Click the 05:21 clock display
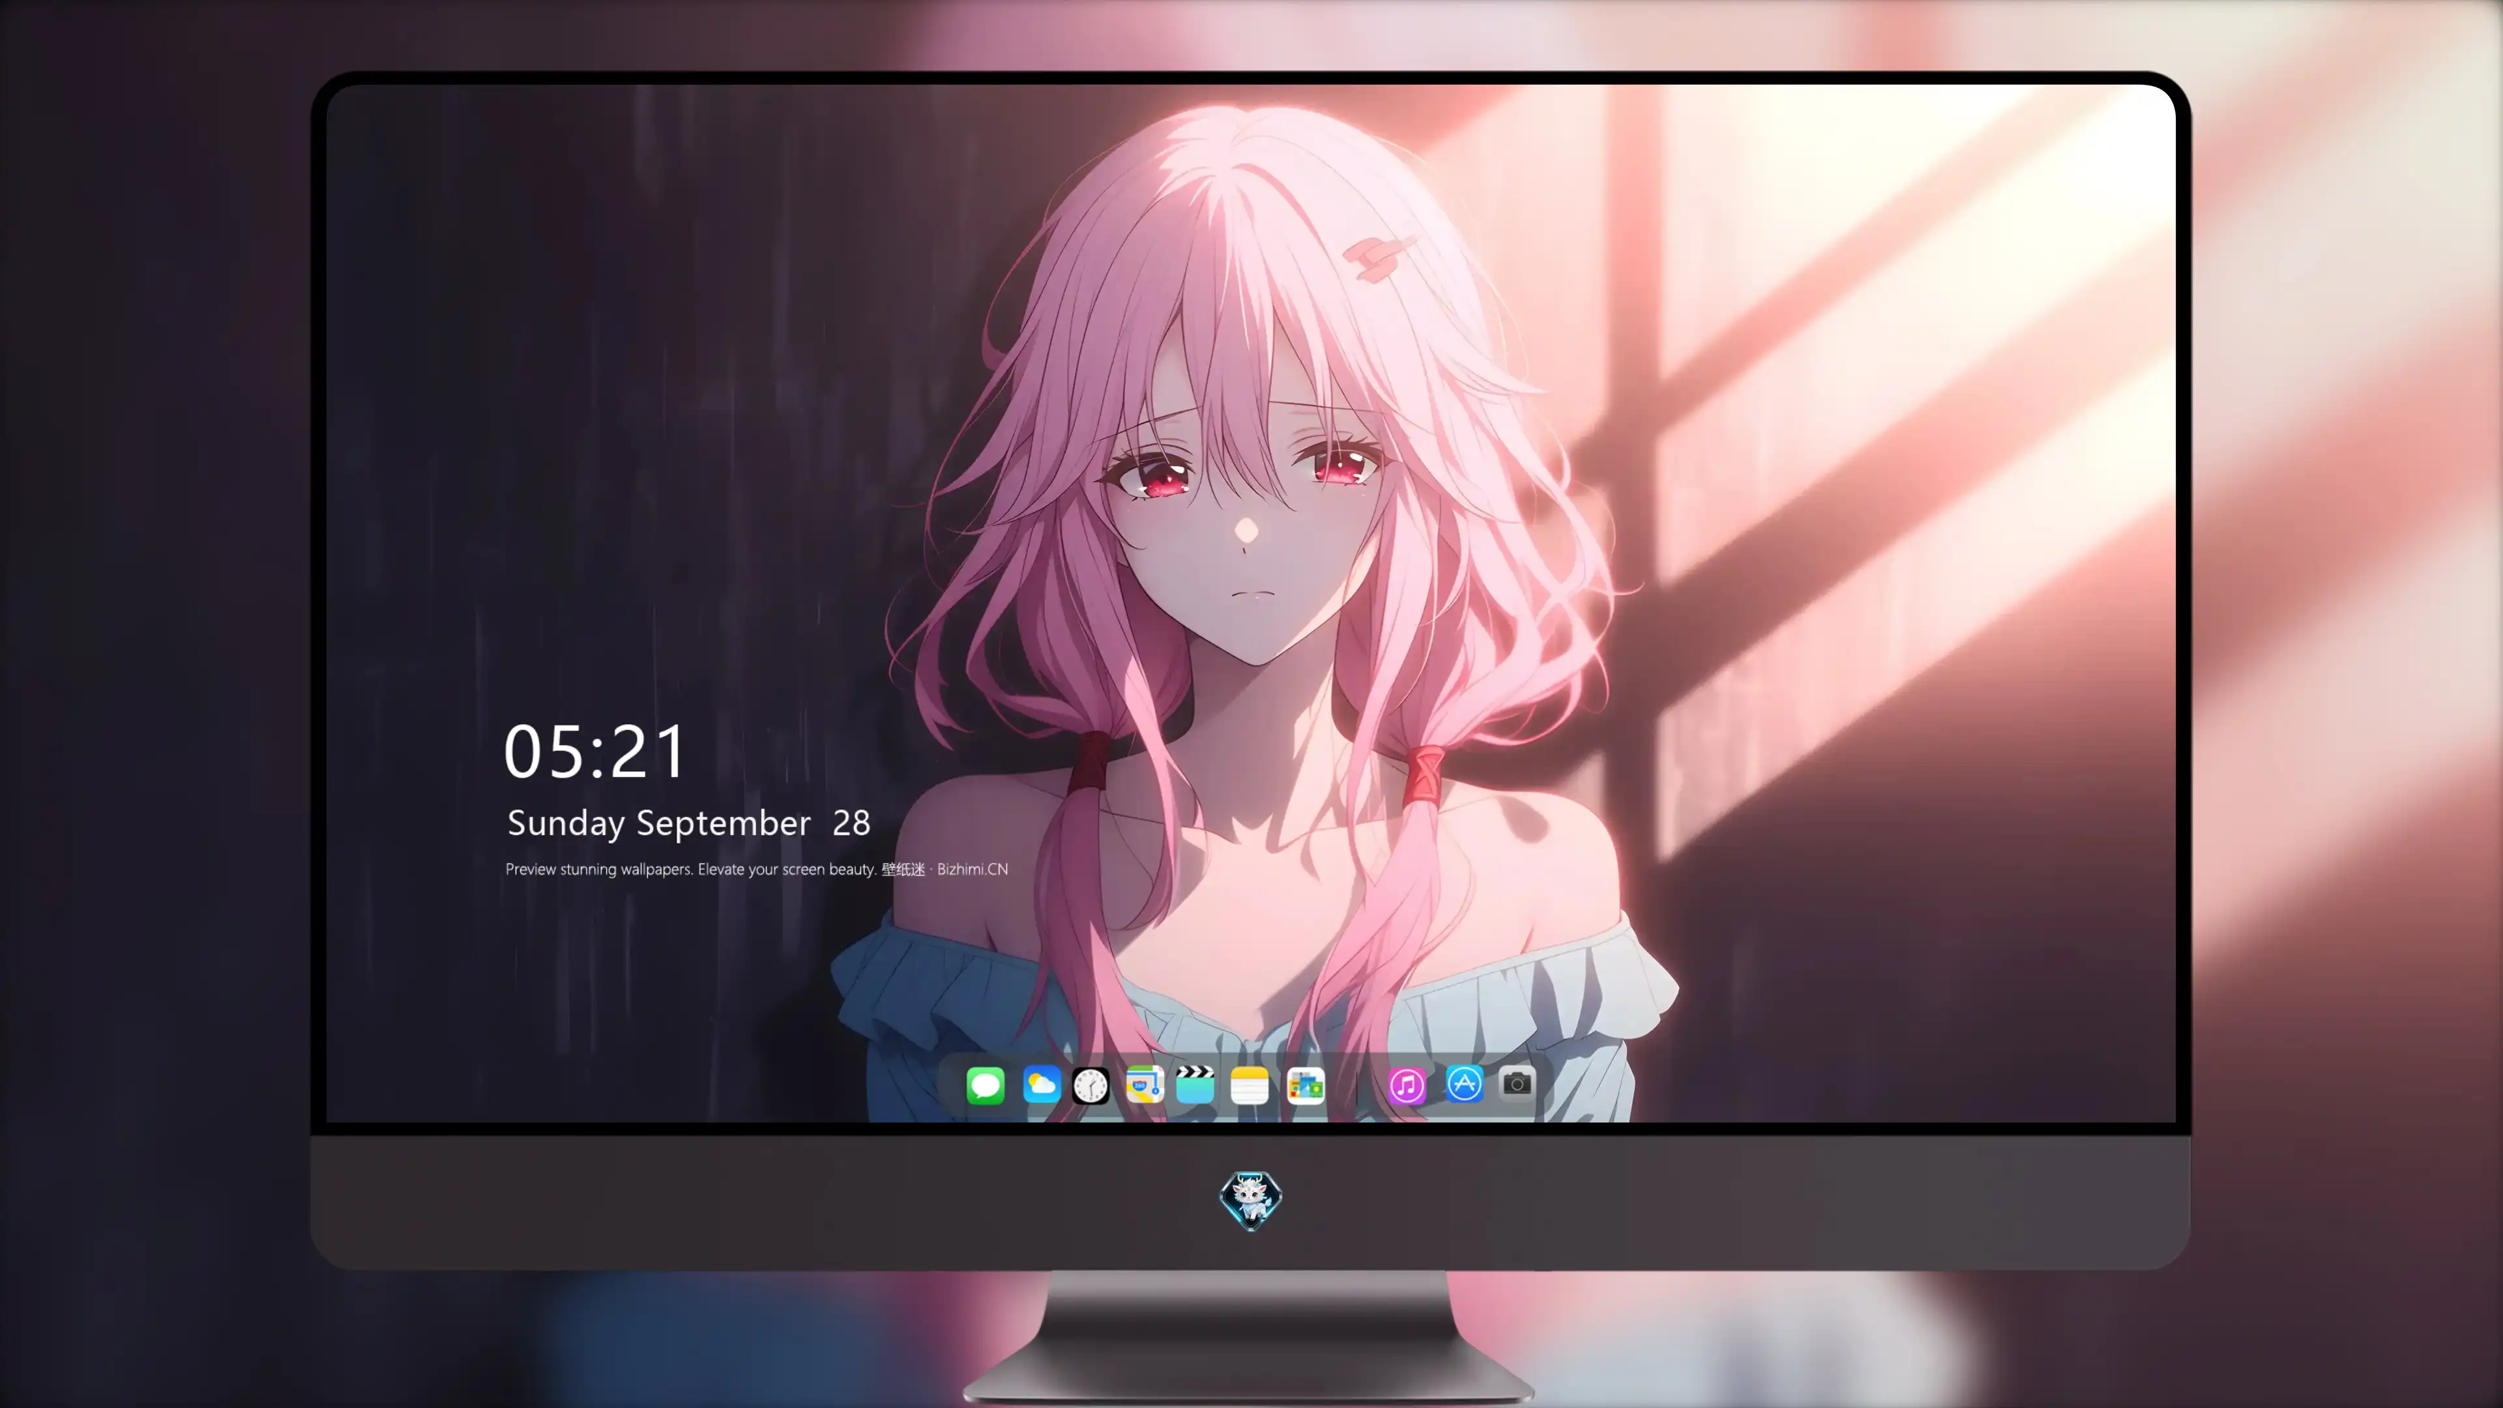 (x=594, y=751)
